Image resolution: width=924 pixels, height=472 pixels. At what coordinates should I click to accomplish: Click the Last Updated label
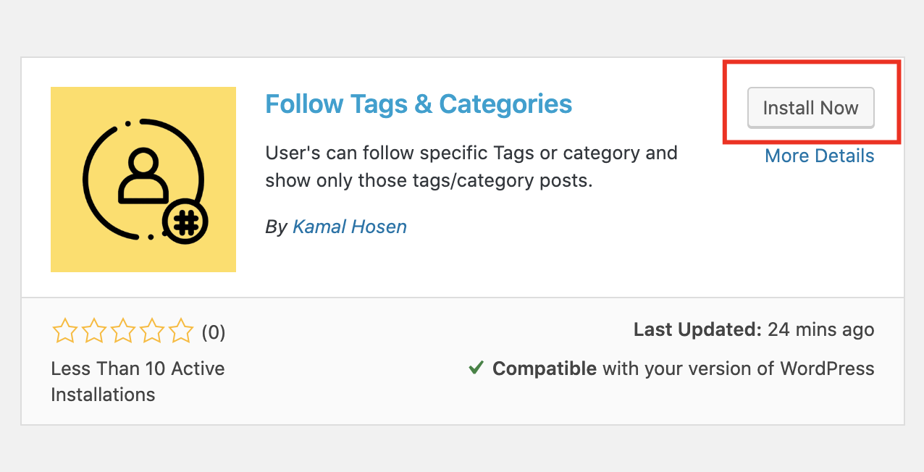pos(697,330)
